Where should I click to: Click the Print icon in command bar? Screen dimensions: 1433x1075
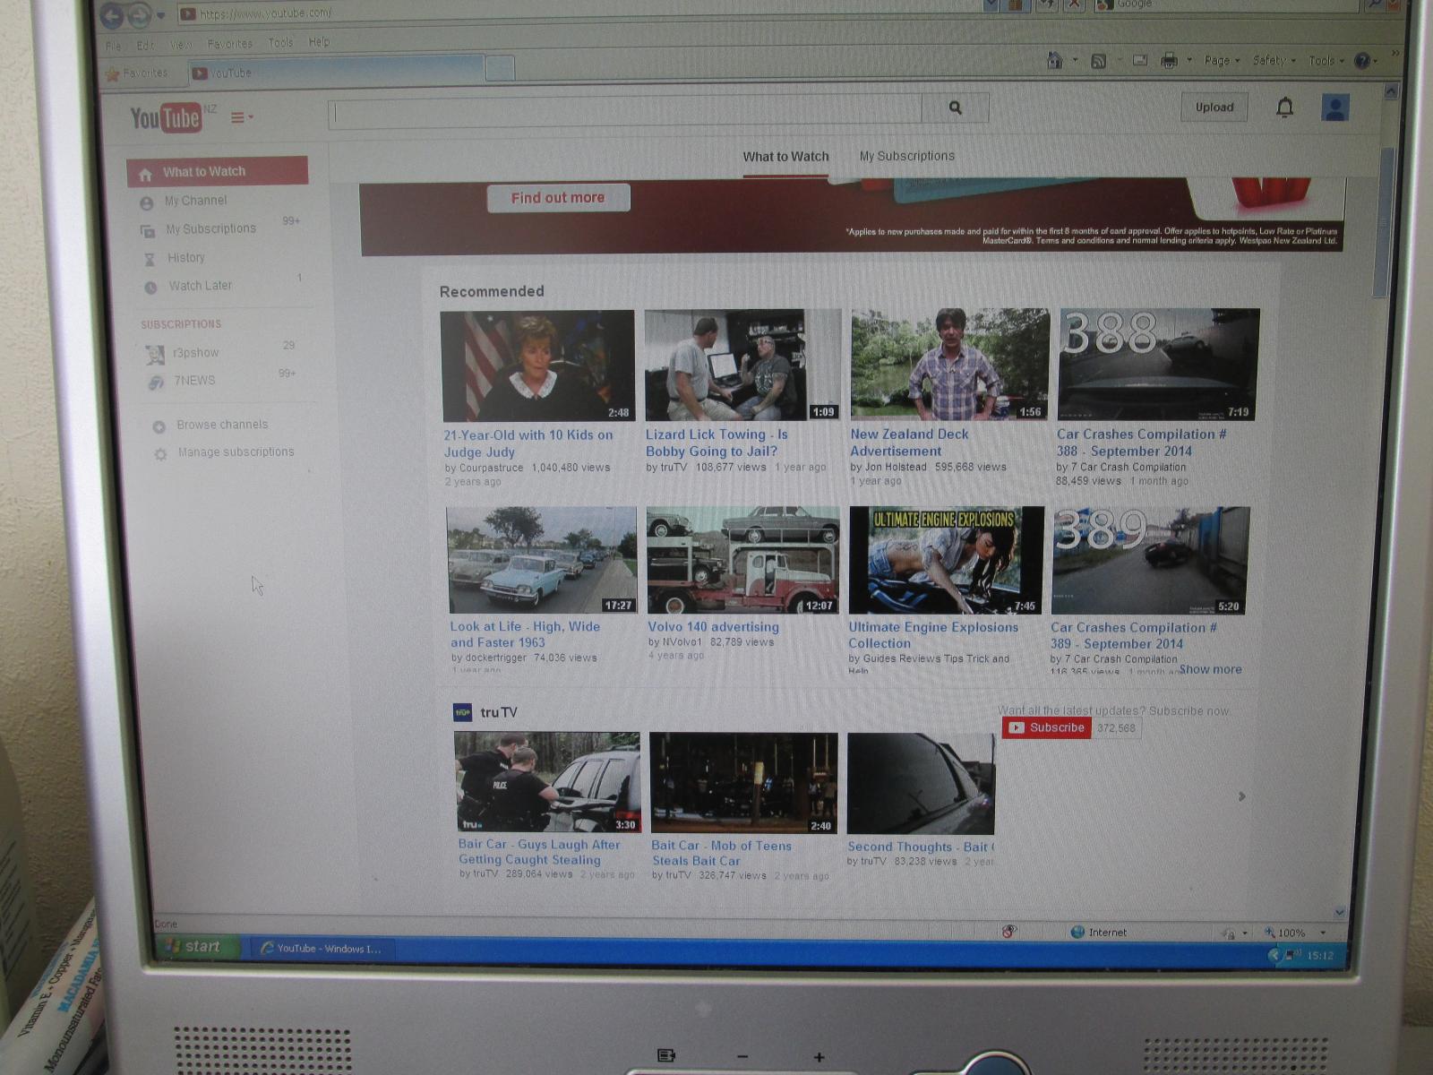[1169, 60]
